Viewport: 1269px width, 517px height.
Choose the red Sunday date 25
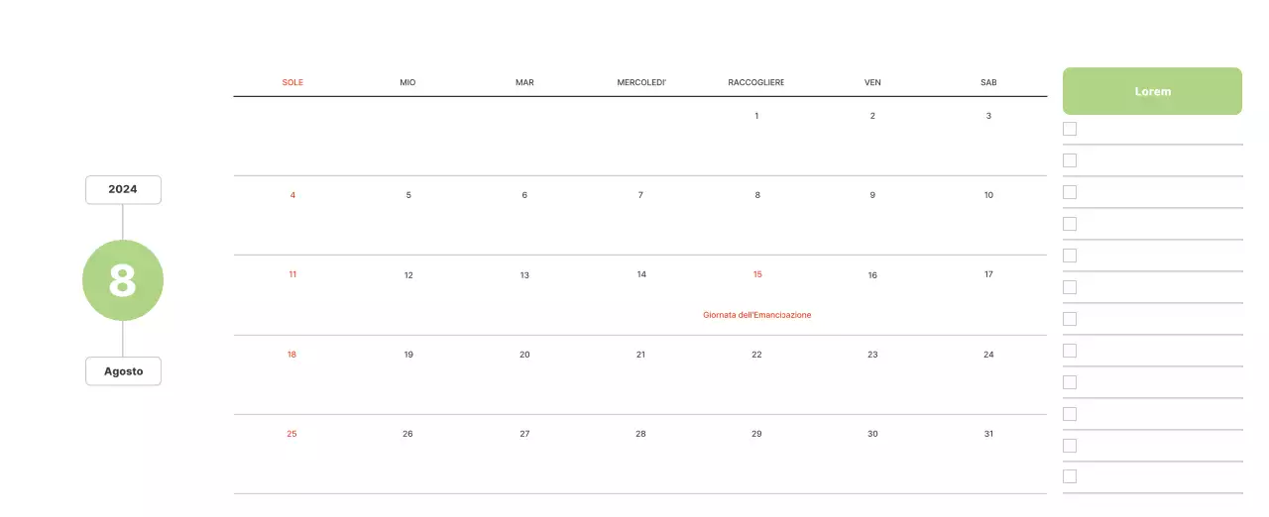click(291, 434)
